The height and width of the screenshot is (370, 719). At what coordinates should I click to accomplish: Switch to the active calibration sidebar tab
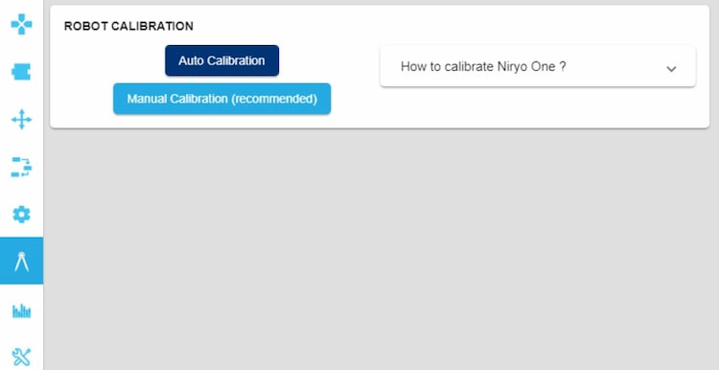point(21,261)
